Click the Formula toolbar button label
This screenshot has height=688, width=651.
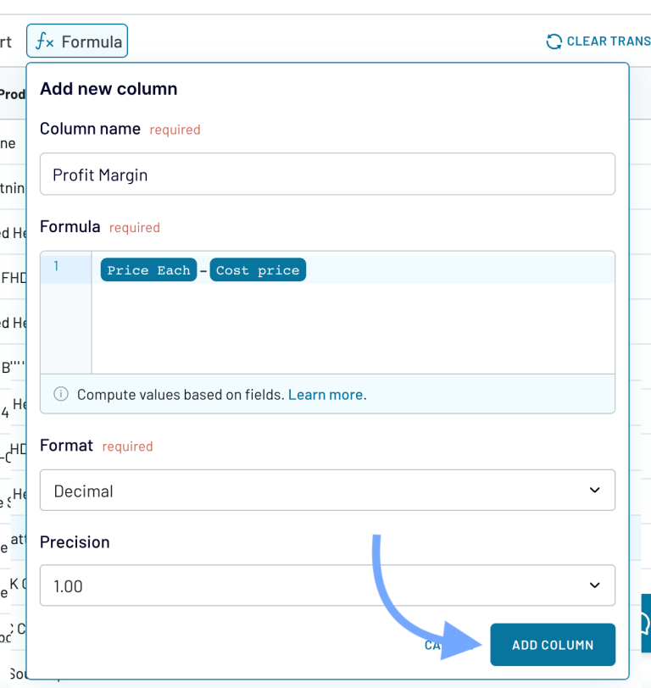(x=92, y=40)
